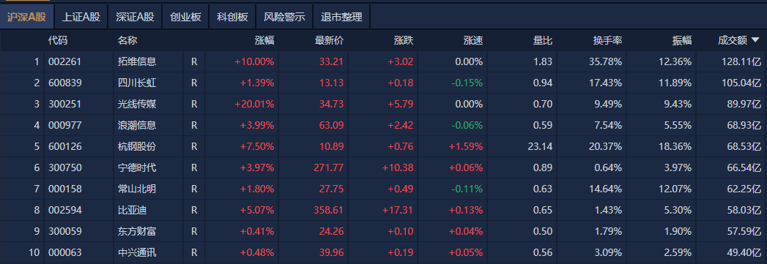
Task: Select the 深证A股 tab
Action: pyautogui.click(x=135, y=17)
